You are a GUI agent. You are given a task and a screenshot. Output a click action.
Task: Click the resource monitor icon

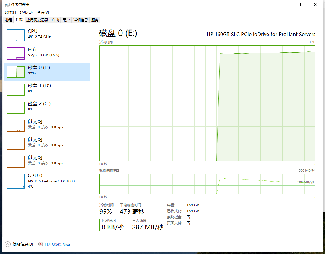41,244
